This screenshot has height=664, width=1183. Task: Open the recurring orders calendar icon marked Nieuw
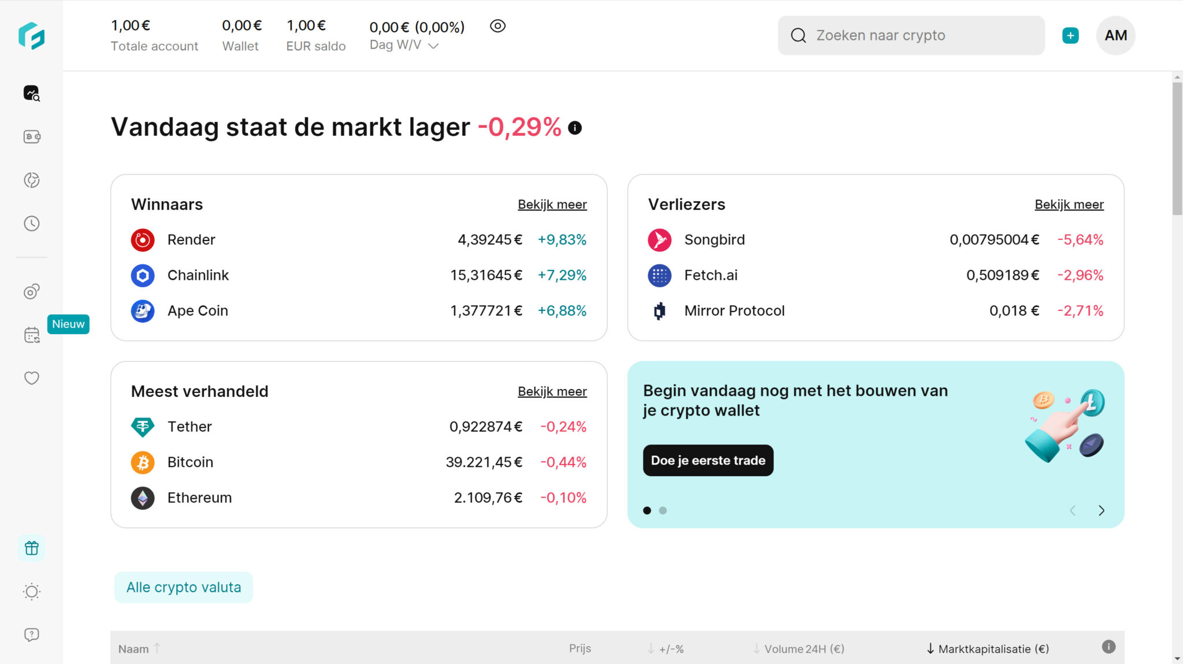(x=32, y=333)
